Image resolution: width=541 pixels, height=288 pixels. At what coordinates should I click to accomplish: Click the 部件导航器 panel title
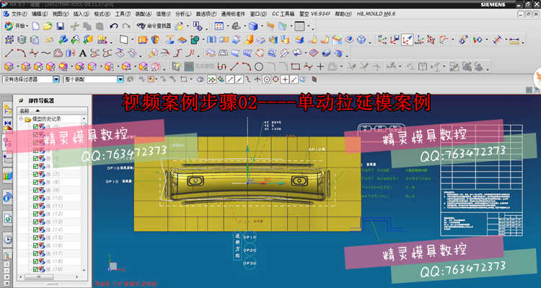coord(41,101)
